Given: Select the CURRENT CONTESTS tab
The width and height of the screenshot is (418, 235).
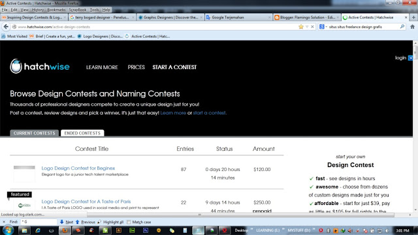Looking at the screenshot, I should (34, 133).
